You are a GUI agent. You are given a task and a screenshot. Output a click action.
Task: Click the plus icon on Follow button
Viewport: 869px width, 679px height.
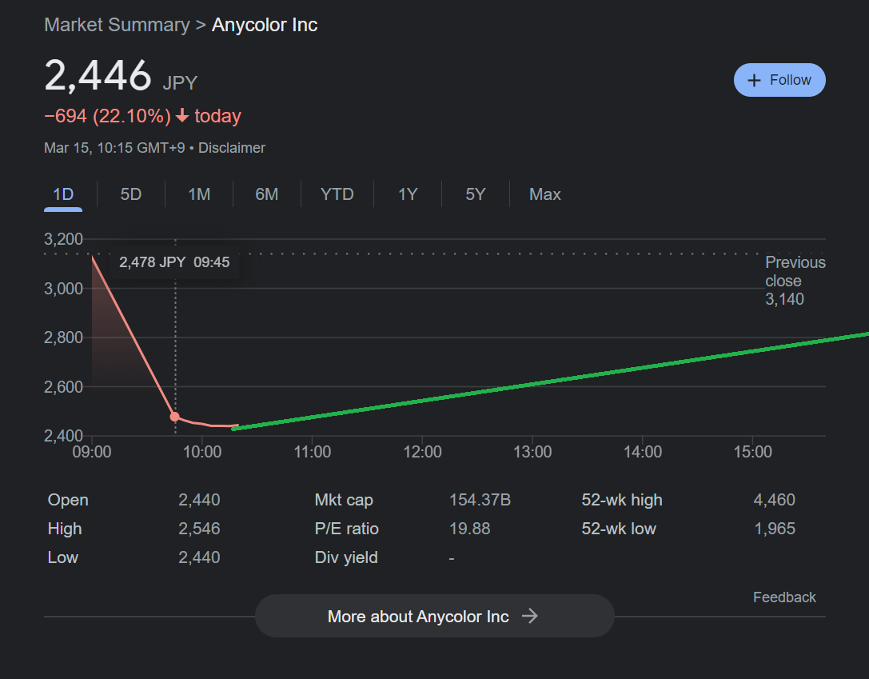(x=753, y=81)
